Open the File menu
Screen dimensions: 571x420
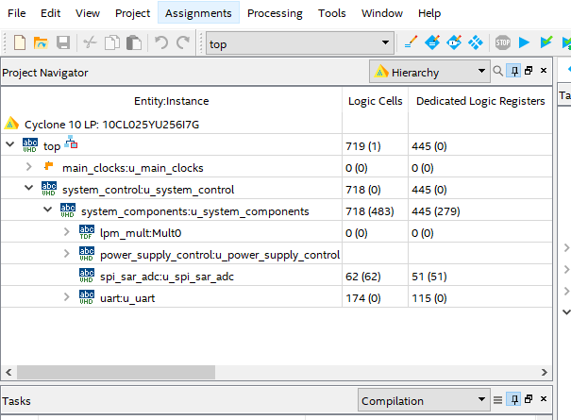coord(17,13)
